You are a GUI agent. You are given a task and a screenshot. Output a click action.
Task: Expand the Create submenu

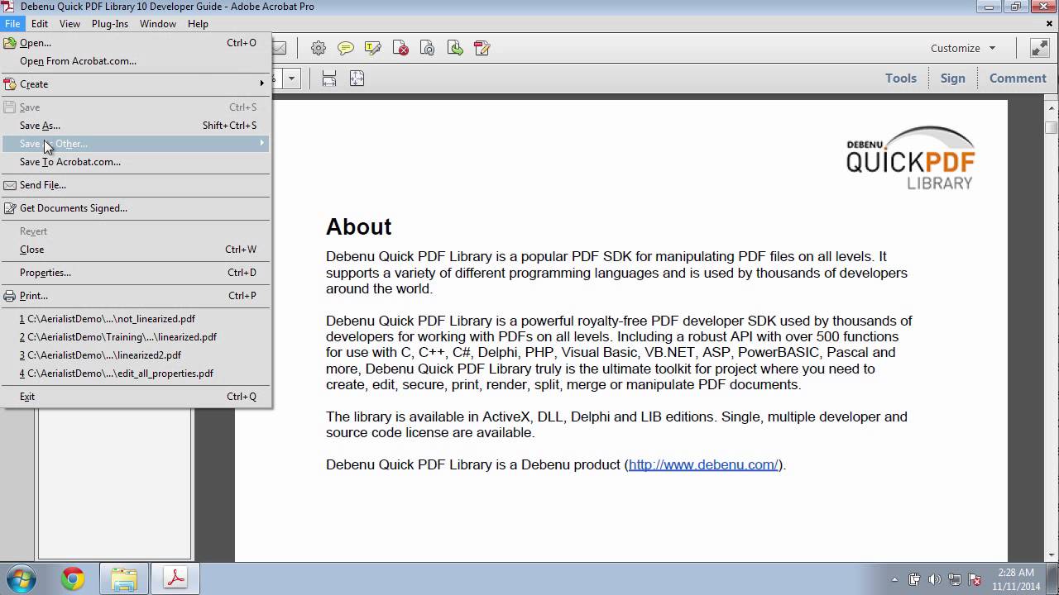pos(136,84)
